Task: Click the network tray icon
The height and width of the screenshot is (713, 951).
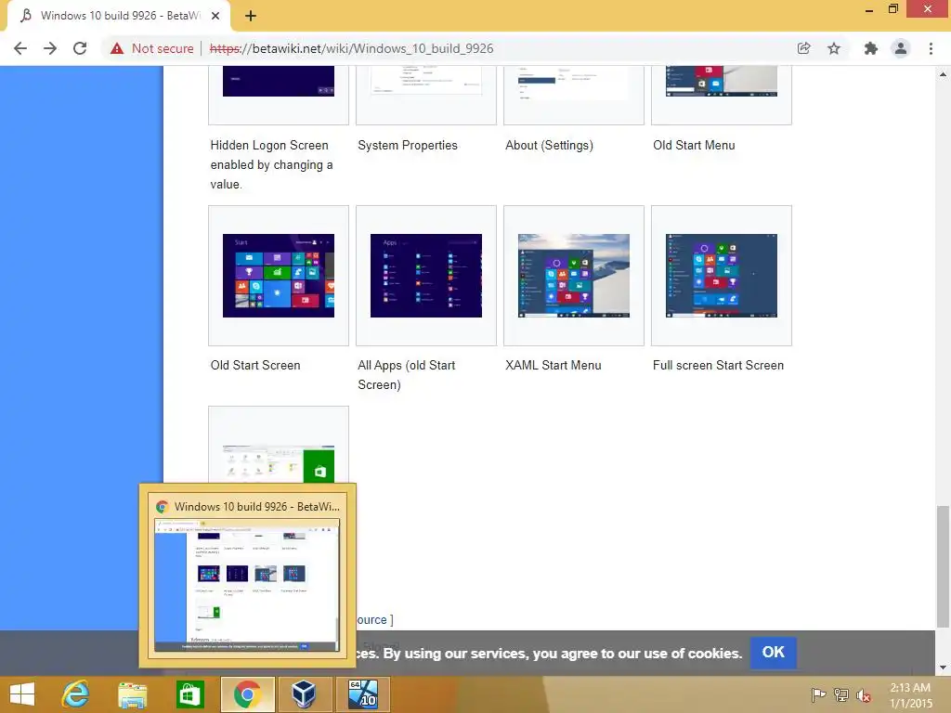Action: click(841, 694)
